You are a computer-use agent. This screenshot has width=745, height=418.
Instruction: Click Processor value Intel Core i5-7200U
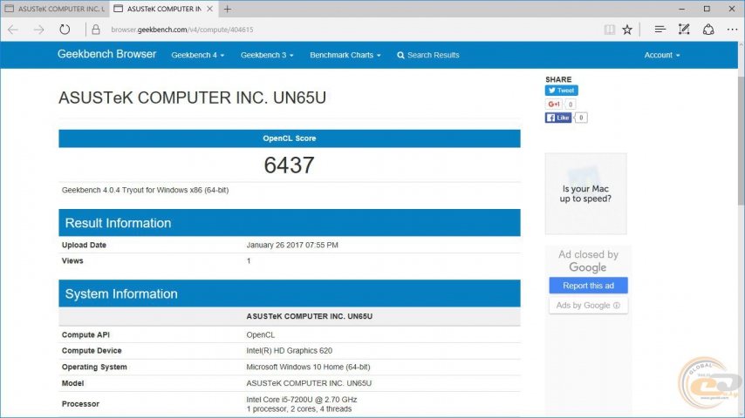[301, 400]
